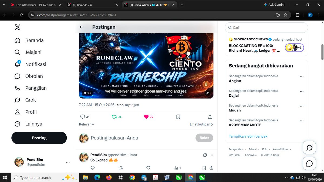This screenshot has height=182, width=324.
Task: Click the Balas reply button
Action: click(x=204, y=138)
